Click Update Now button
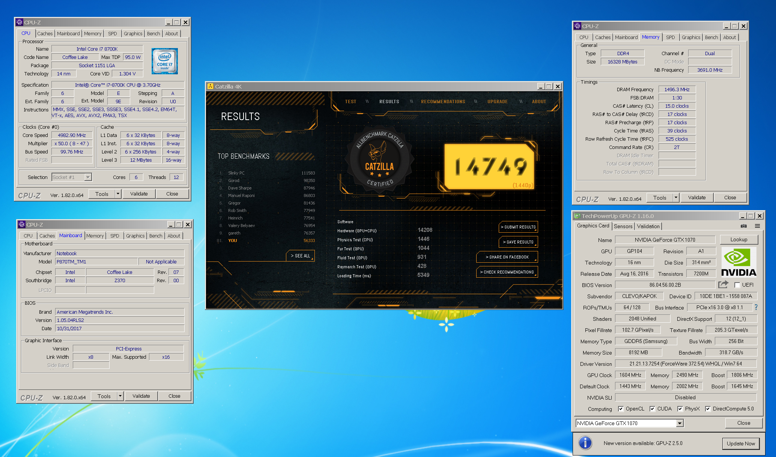Viewport: 776px width, 457px height. (741, 443)
